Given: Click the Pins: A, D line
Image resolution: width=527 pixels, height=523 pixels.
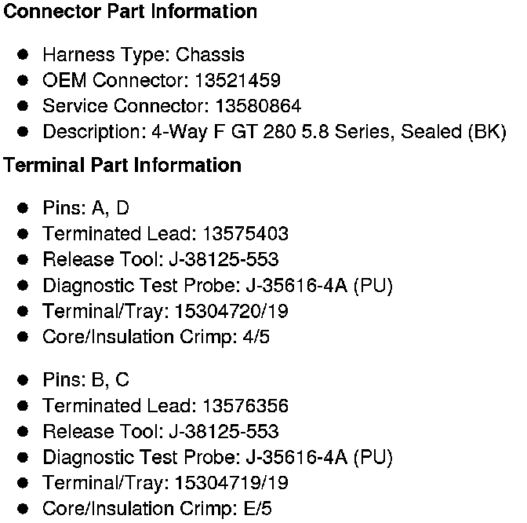Looking at the screenshot, I should pos(86,208).
